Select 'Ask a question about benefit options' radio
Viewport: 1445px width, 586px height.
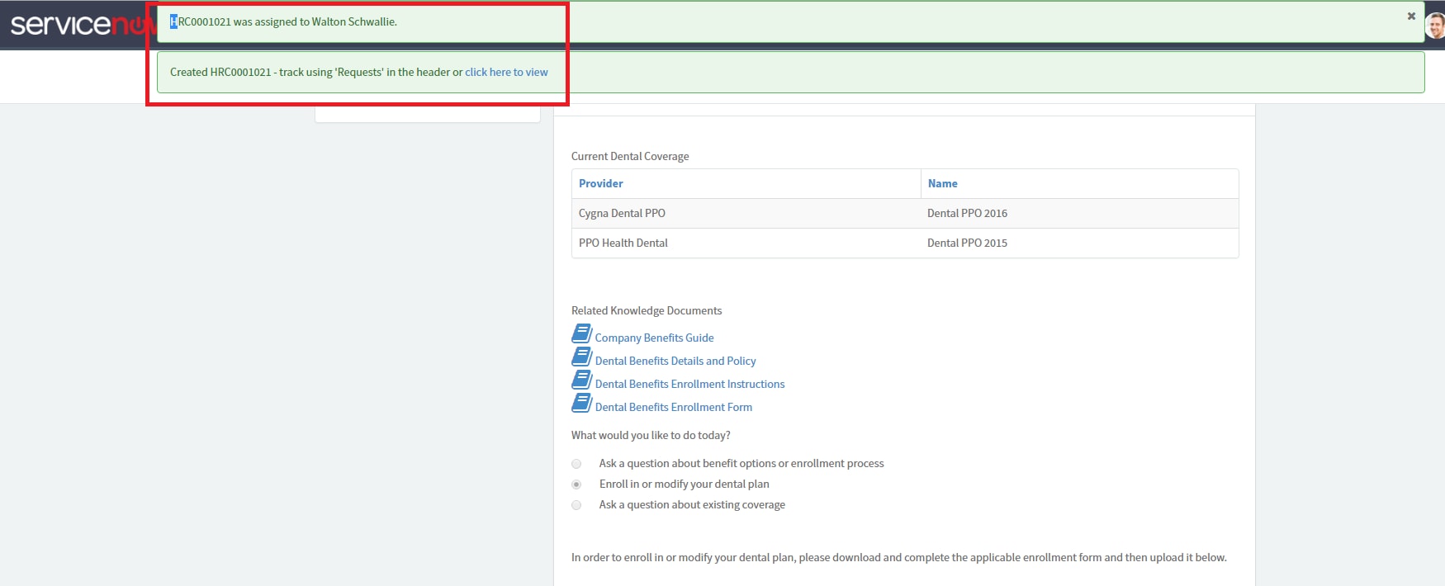(576, 464)
